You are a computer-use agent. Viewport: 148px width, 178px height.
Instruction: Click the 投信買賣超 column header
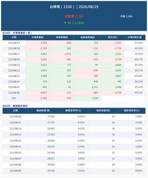(62, 37)
